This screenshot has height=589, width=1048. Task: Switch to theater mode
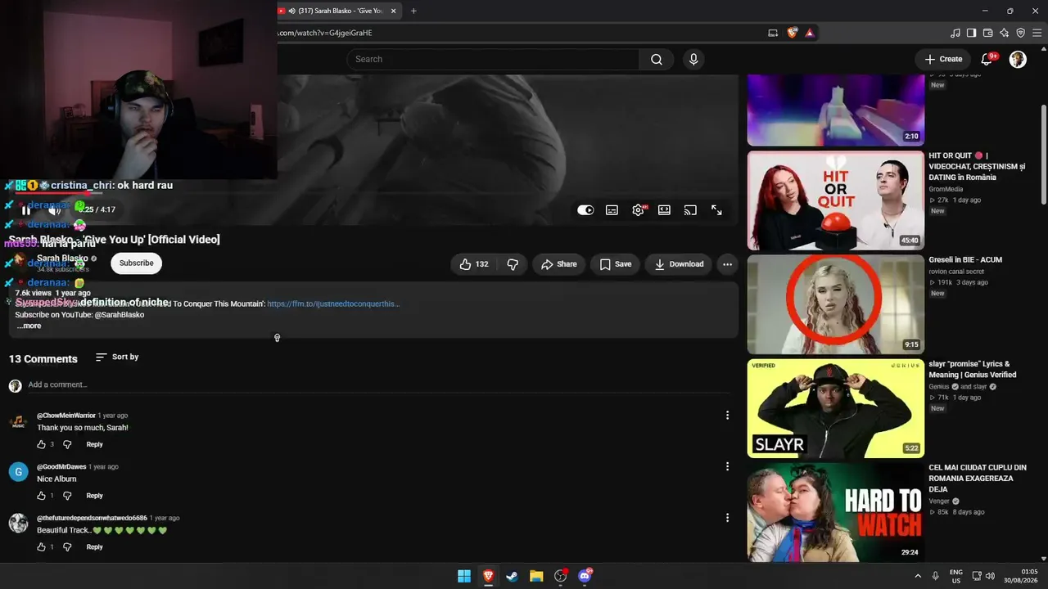click(664, 210)
